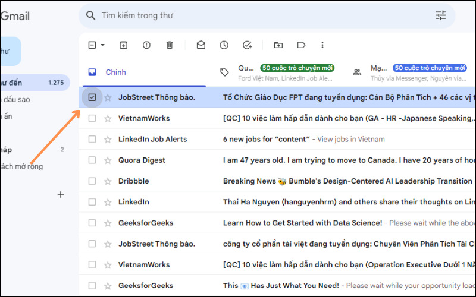
Task: Click the Gmail logo text
Action: coord(15,16)
